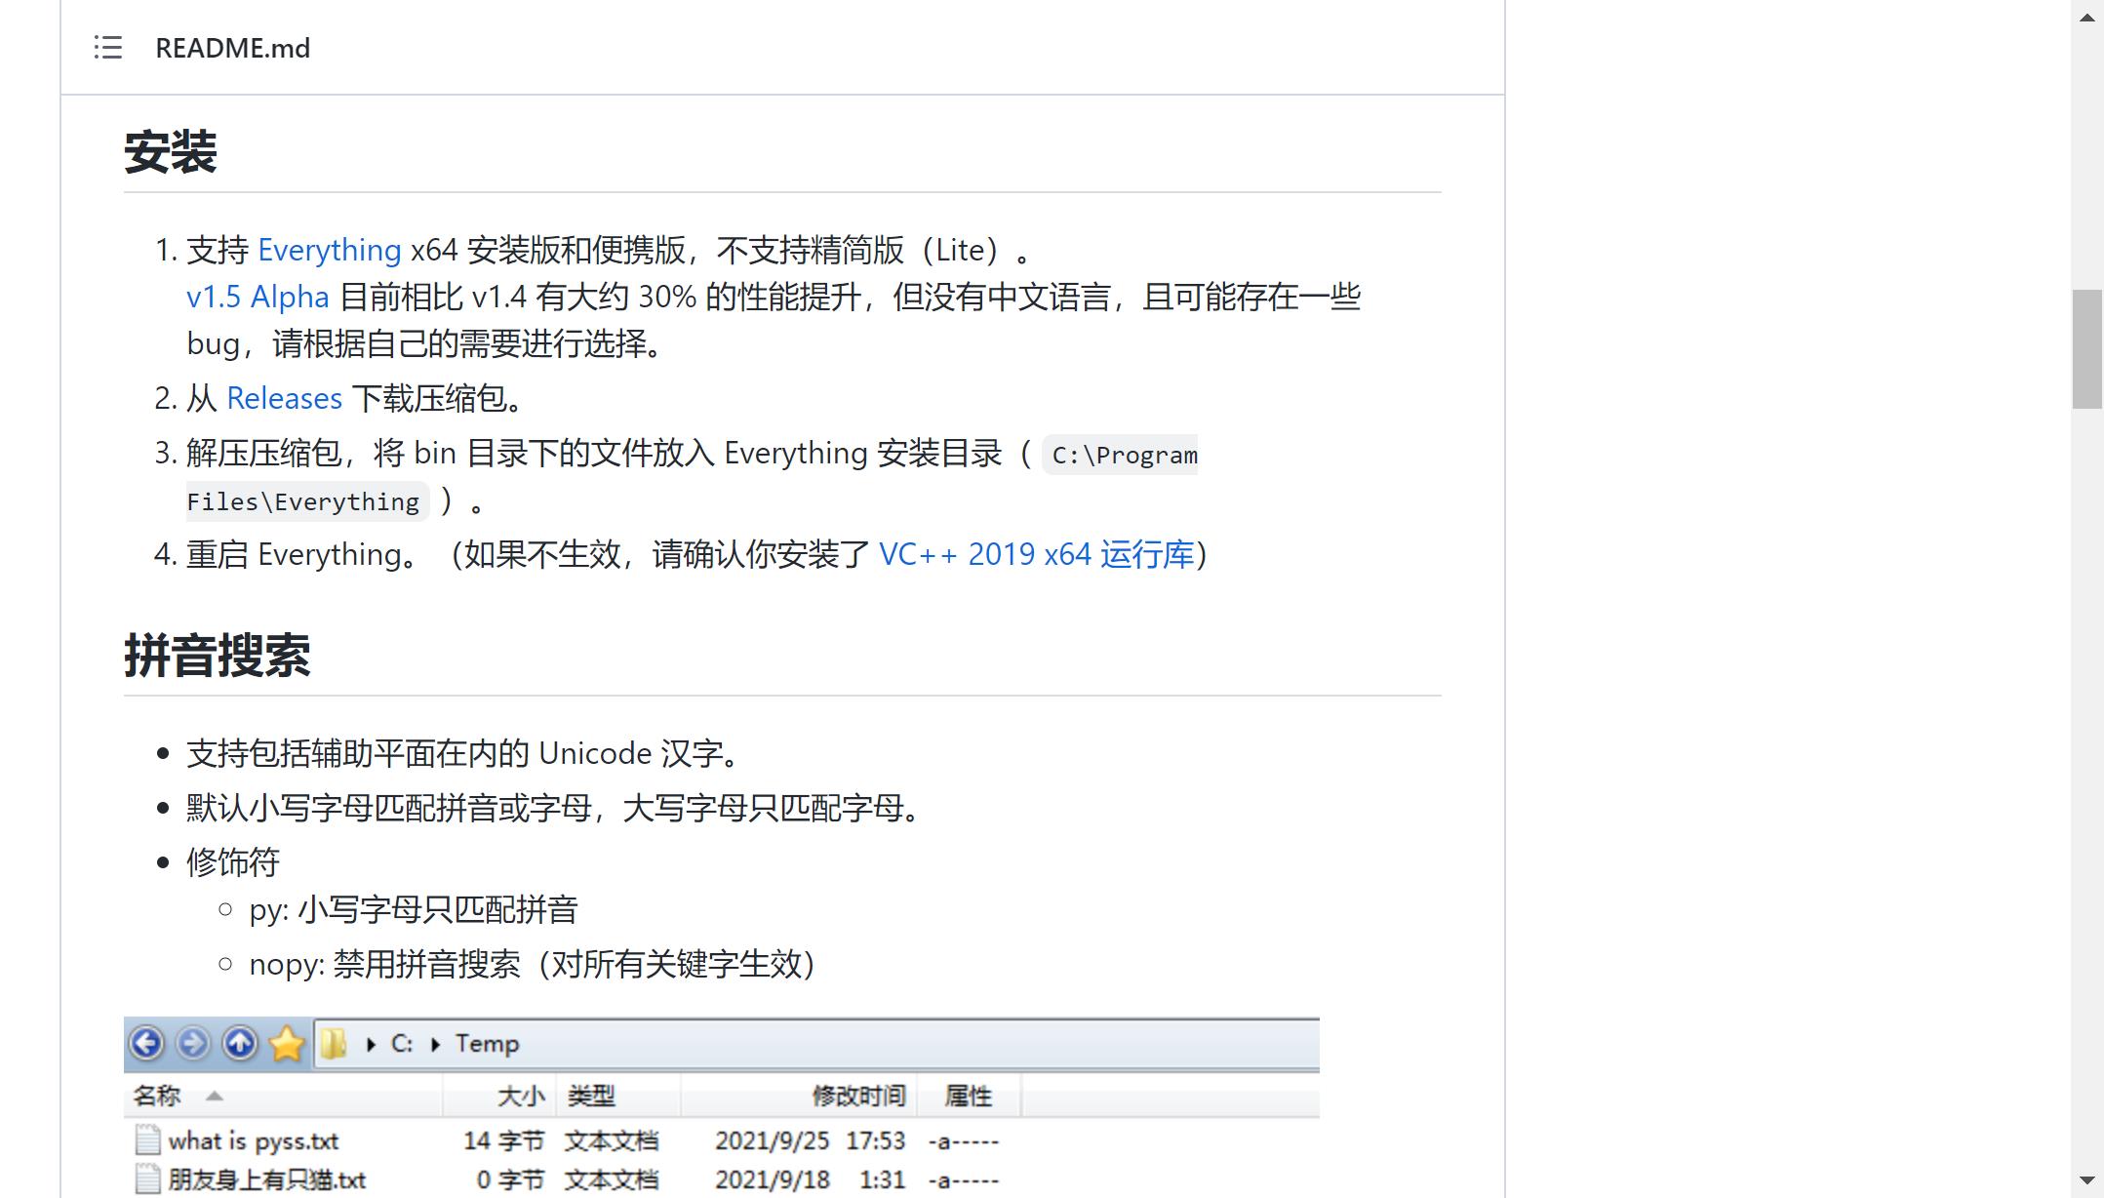Click the page scroll up arrow
This screenshot has height=1198, width=2104.
[x=2087, y=18]
